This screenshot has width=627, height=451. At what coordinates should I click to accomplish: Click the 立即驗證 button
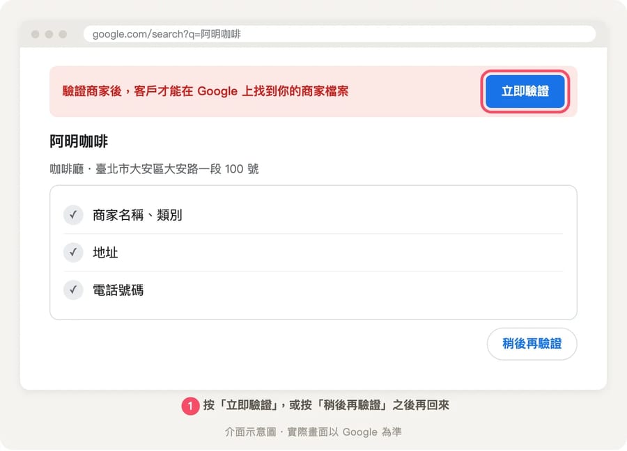[x=525, y=91]
